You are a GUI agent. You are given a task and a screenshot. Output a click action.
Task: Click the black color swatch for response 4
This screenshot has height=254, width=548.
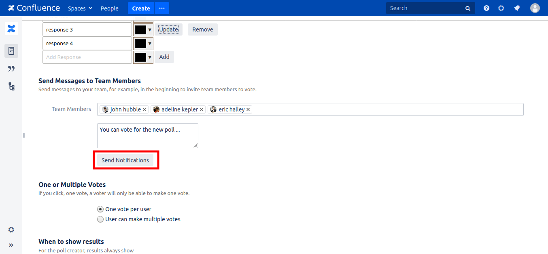(x=140, y=44)
